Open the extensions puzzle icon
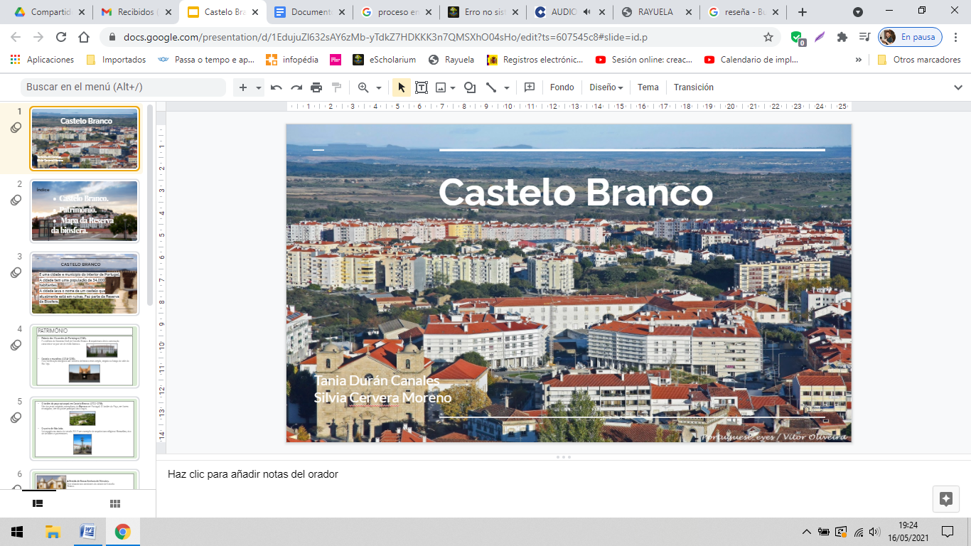Screen dimensions: 971x546 pos(842,37)
